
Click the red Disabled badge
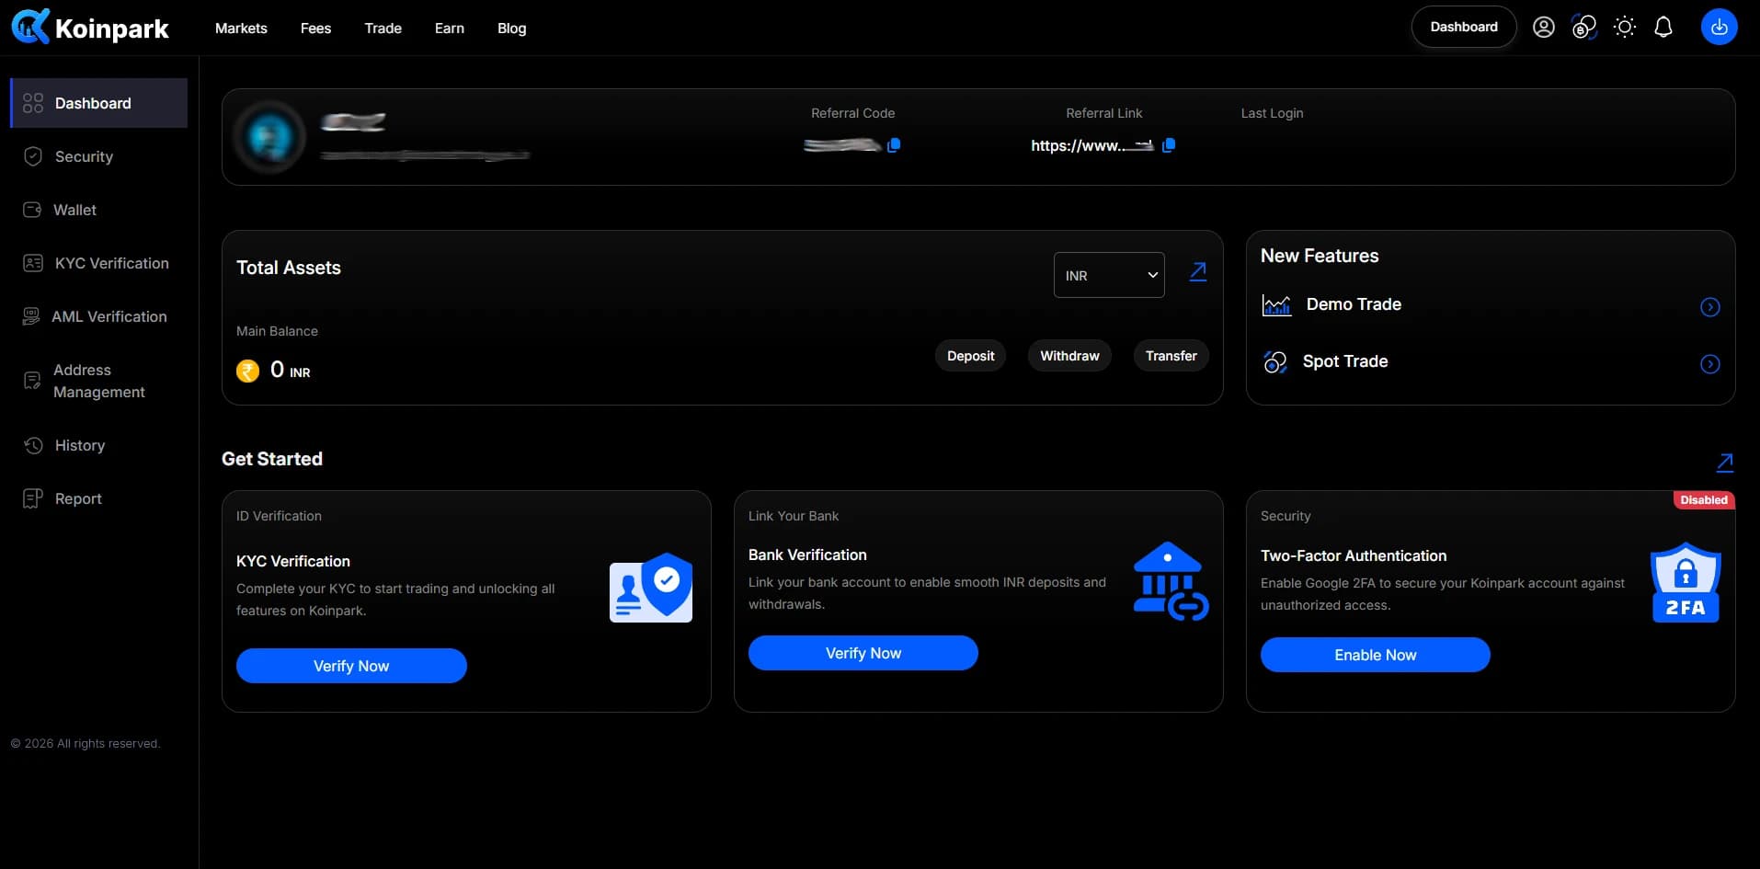(x=1704, y=500)
